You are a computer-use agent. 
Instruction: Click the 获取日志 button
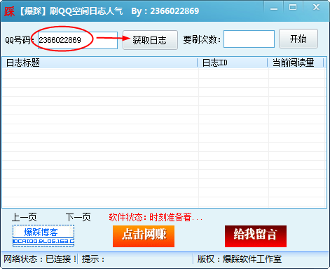(150, 40)
